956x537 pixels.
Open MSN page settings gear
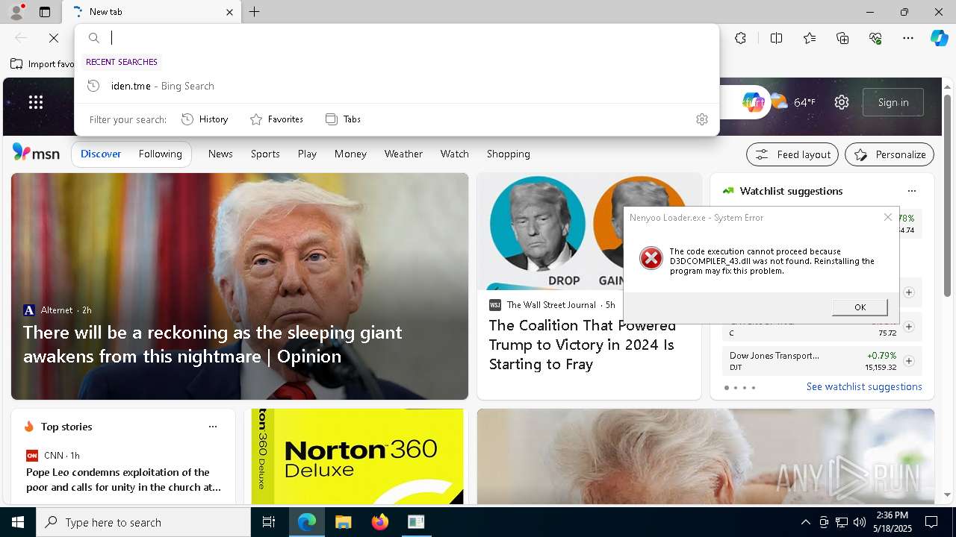point(842,102)
